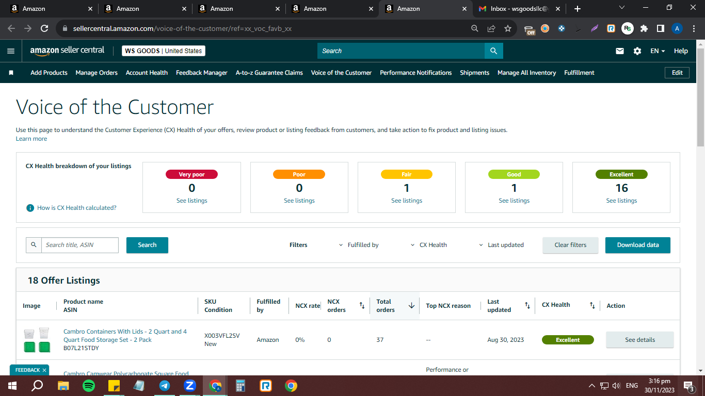
Task: Click the top Seller Central Search field
Action: tap(401, 51)
